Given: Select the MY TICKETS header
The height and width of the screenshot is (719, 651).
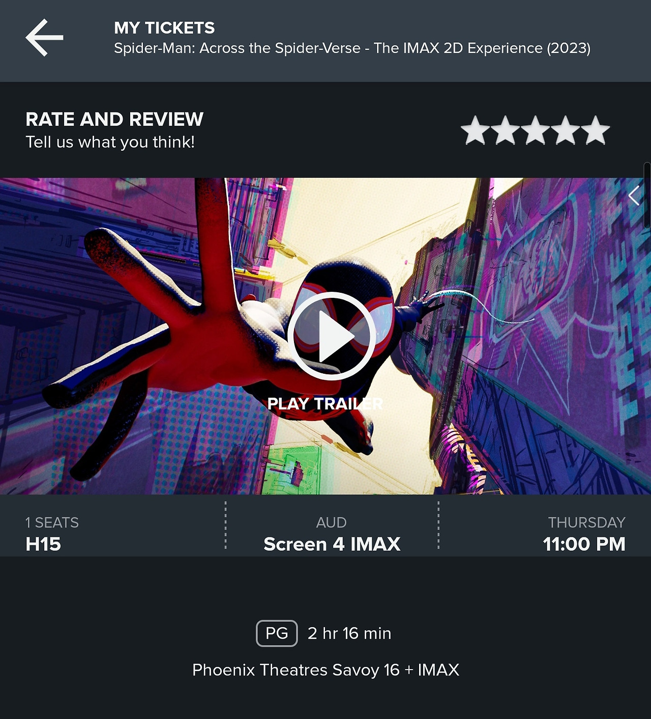Looking at the screenshot, I should [x=164, y=27].
